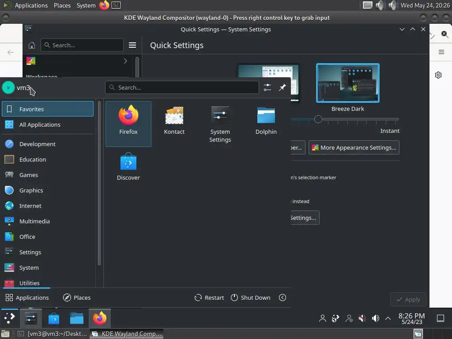The height and width of the screenshot is (339, 452).
Task: Click terminal launcher in the top panel
Action: click(116, 5)
